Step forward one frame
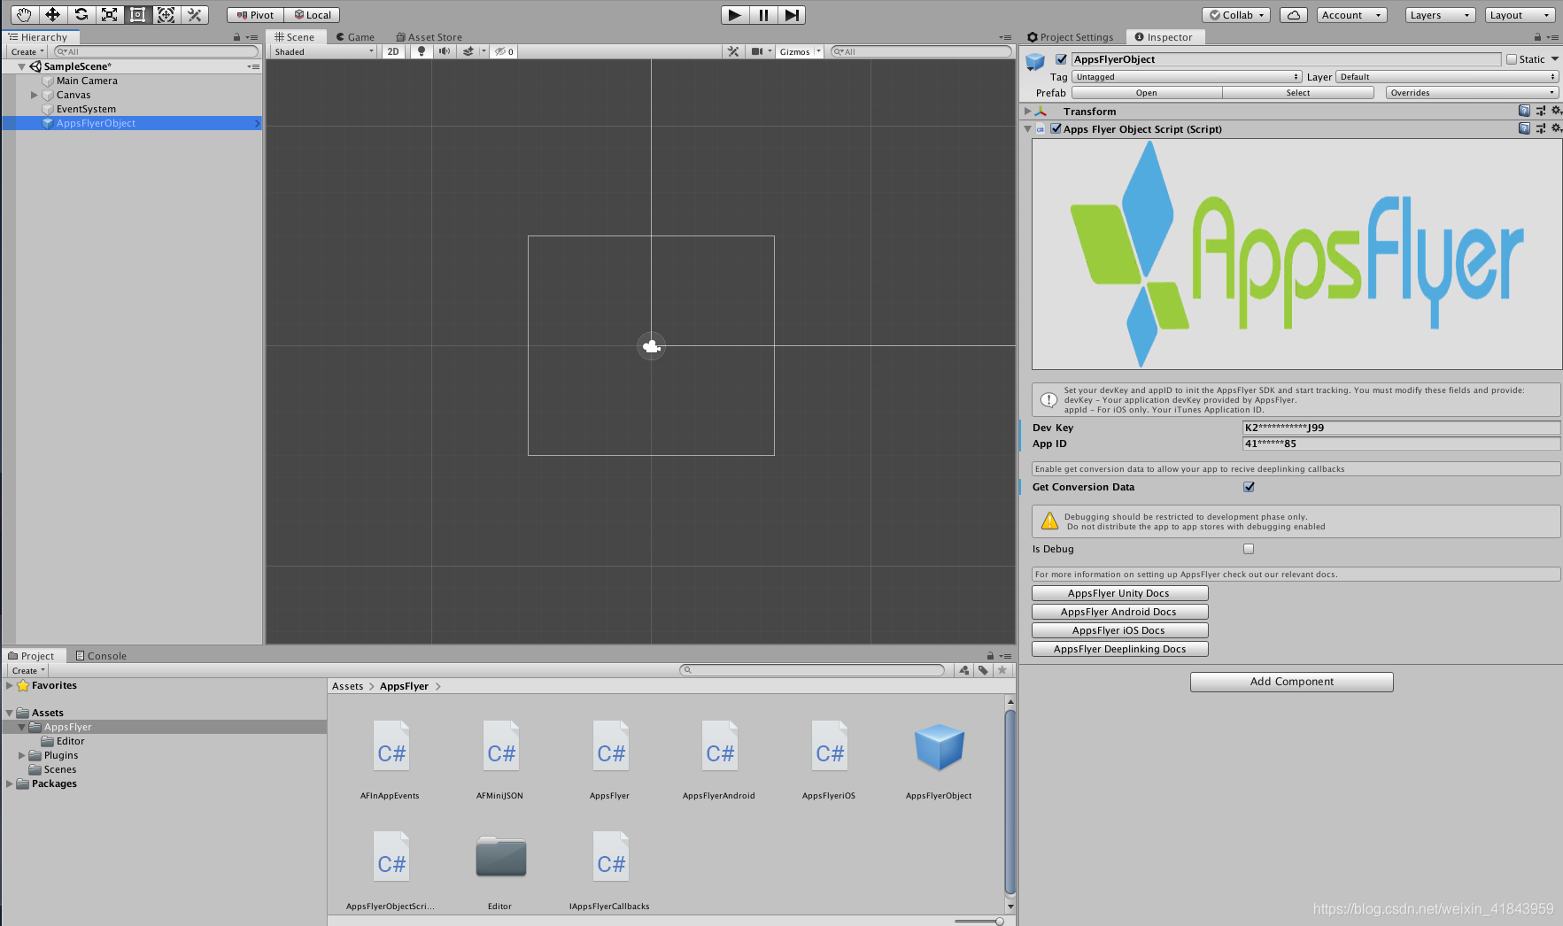1563x926 pixels. 792,15
